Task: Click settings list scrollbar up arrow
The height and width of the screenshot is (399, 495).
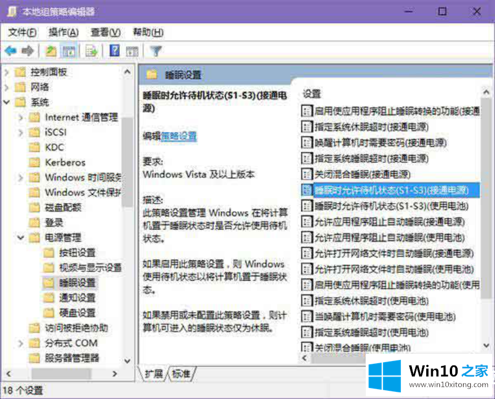Action: [x=487, y=92]
